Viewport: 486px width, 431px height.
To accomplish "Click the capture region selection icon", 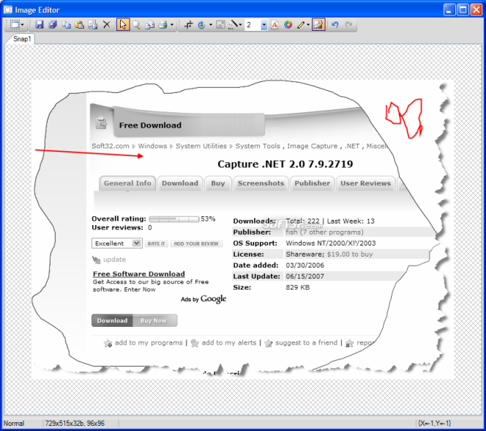I will (15, 24).
